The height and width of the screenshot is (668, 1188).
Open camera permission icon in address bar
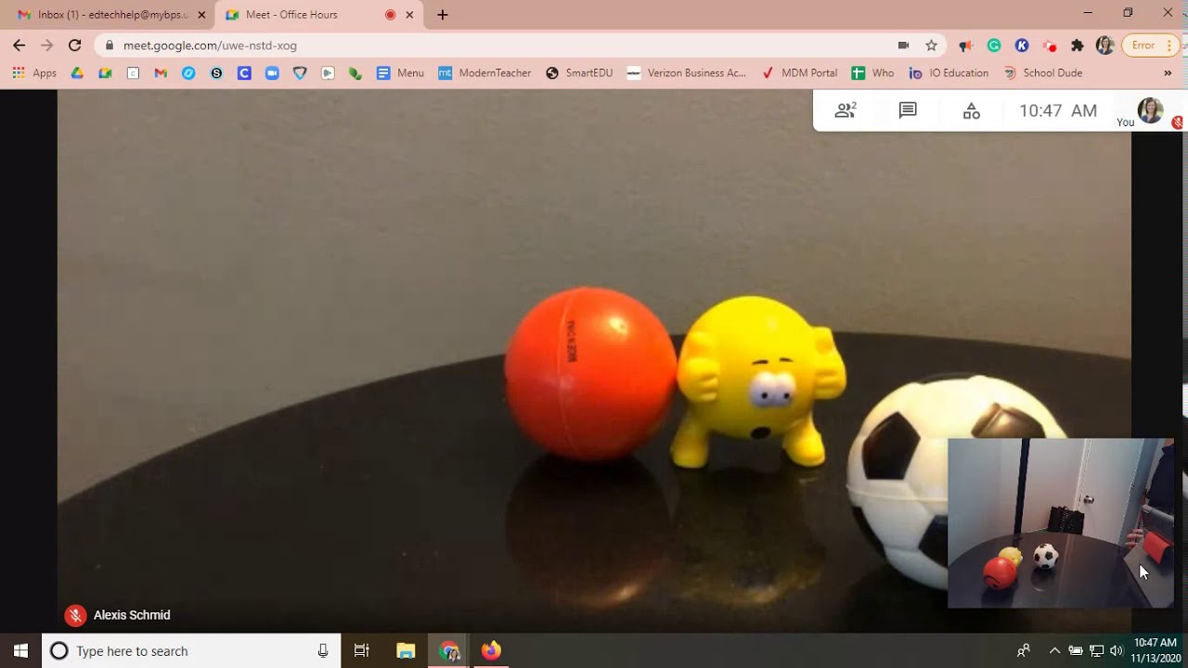pyautogui.click(x=903, y=45)
